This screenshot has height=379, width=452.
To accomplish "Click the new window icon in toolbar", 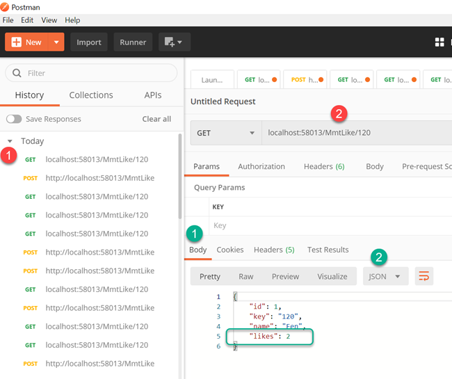I will coord(174,42).
